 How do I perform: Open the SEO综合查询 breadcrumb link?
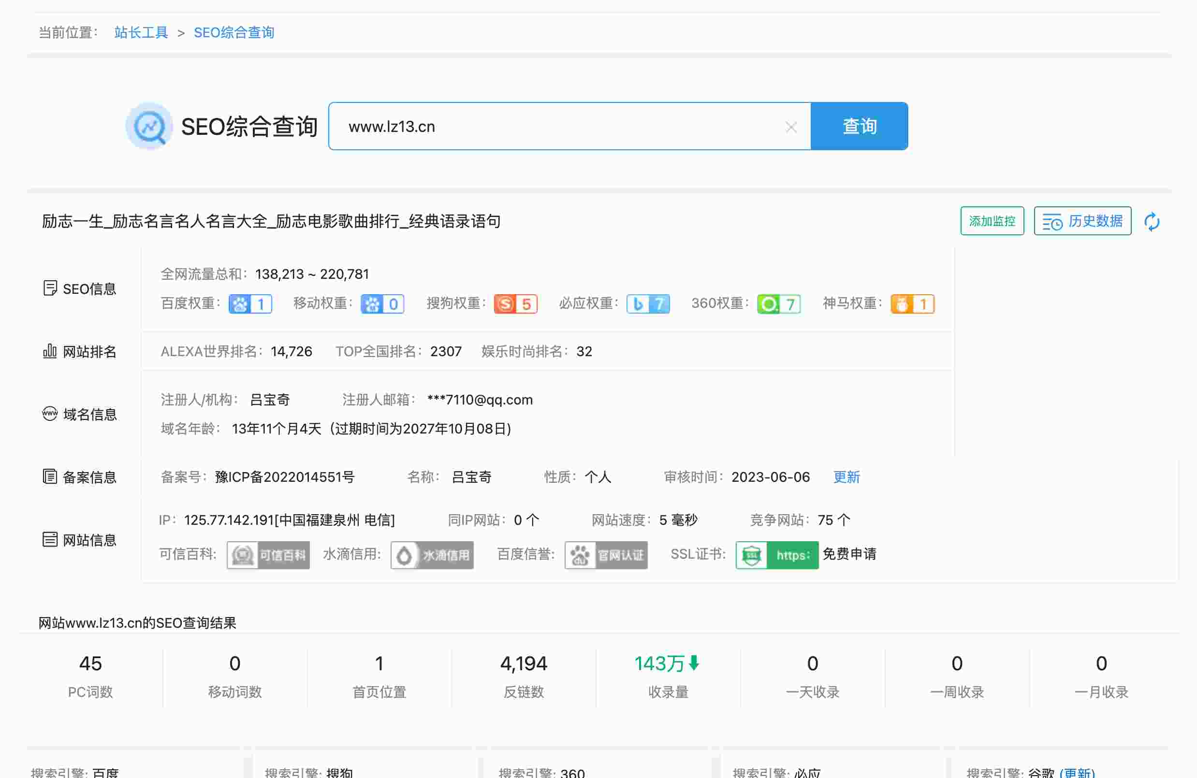point(234,33)
